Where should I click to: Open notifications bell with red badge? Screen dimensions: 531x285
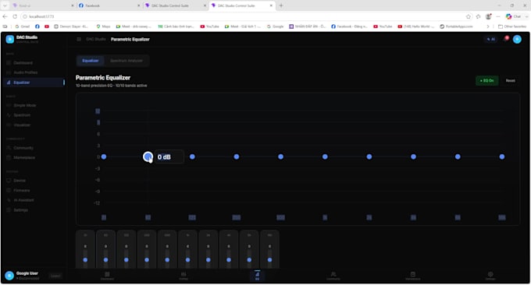click(x=506, y=39)
